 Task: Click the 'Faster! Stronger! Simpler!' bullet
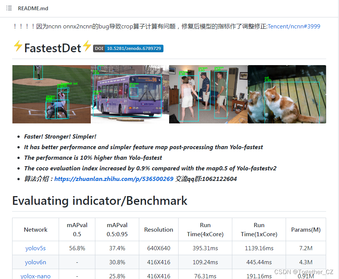point(60,137)
